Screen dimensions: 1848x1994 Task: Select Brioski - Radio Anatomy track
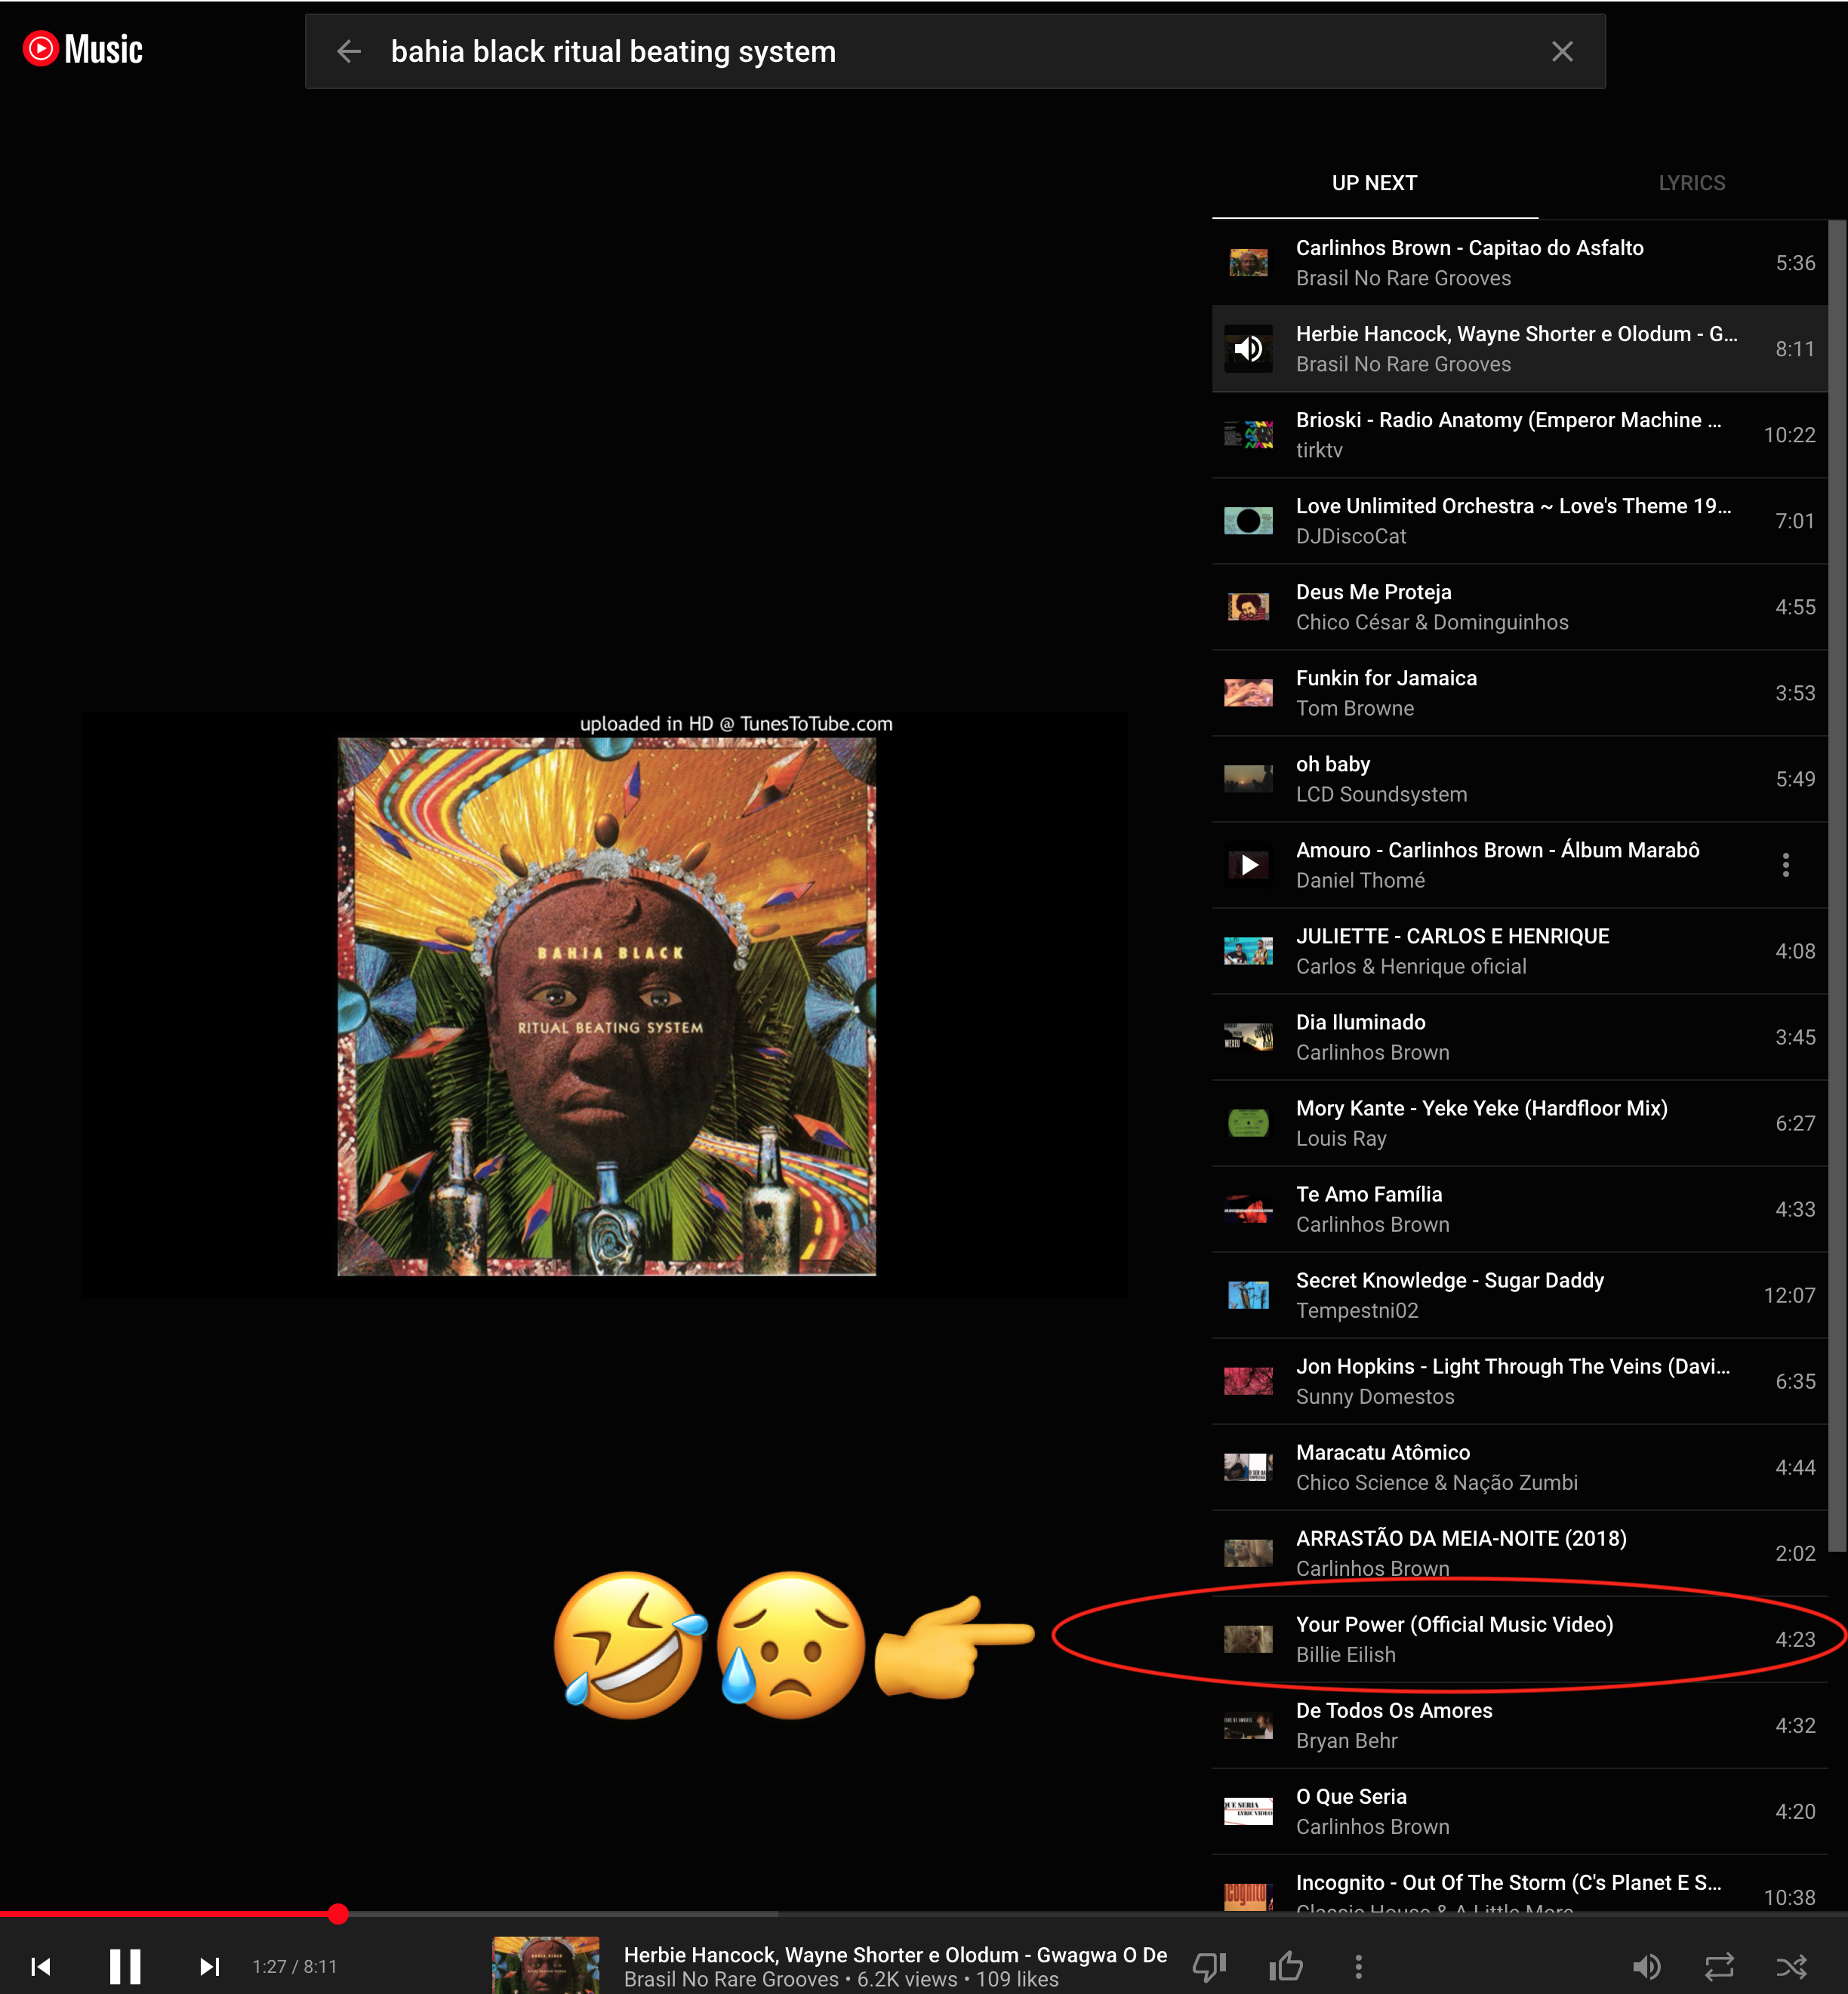1519,435
